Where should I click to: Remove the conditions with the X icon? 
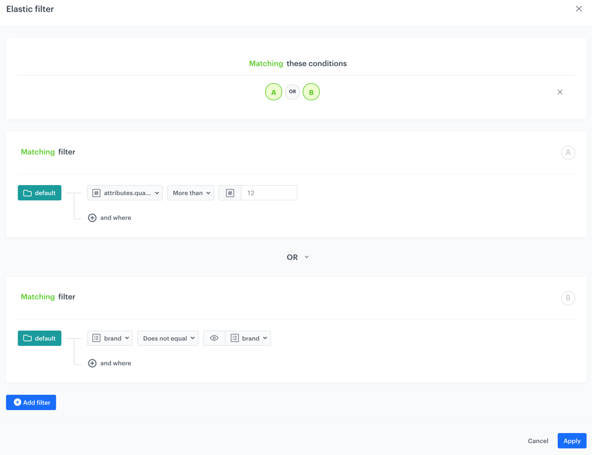tap(560, 92)
